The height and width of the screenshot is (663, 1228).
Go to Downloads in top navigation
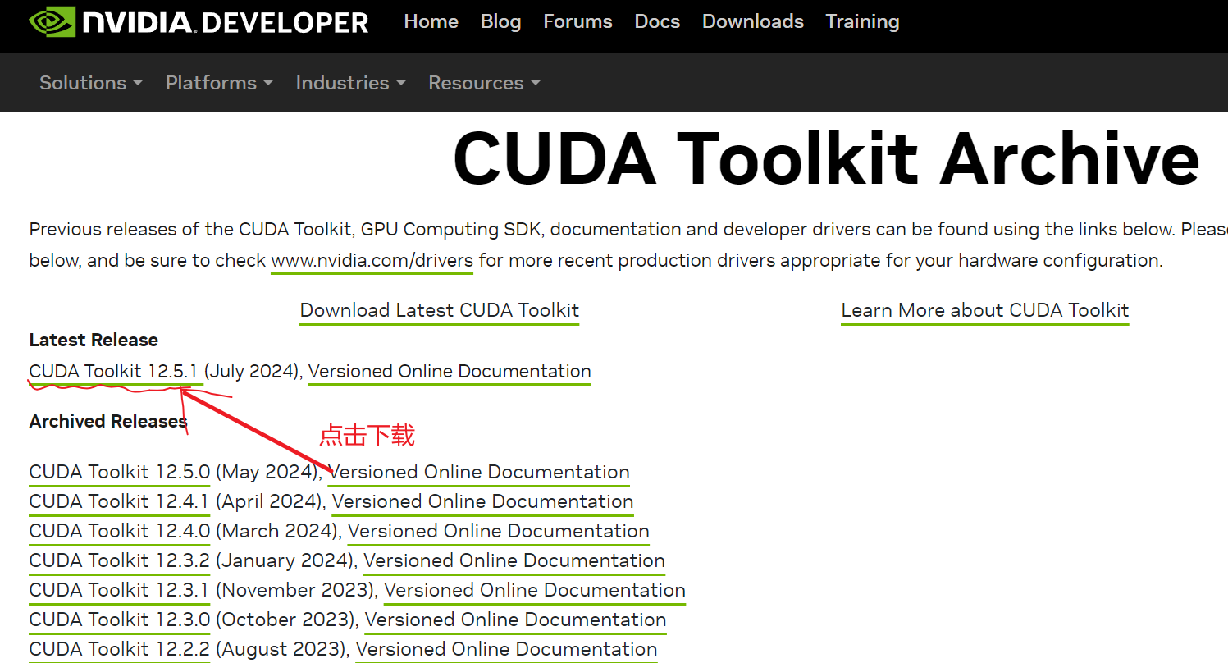pyautogui.click(x=753, y=21)
